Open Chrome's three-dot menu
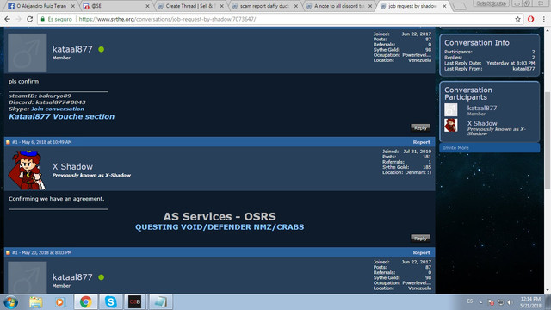The image size is (551, 310). (x=543, y=19)
